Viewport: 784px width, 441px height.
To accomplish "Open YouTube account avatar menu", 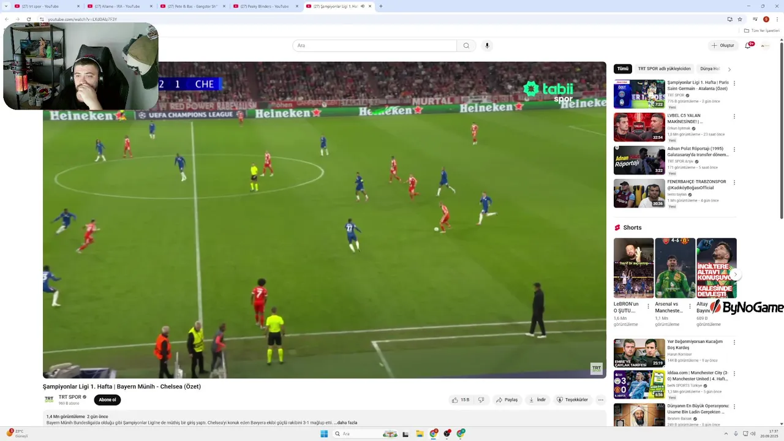I will [x=765, y=45].
